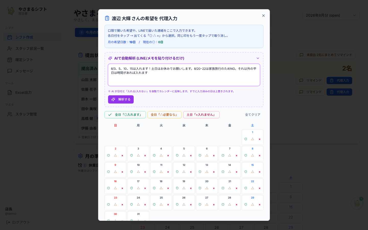Select ◎ for day 5
Image resolution: width=368 pixels, height=230 pixels.
177,155
